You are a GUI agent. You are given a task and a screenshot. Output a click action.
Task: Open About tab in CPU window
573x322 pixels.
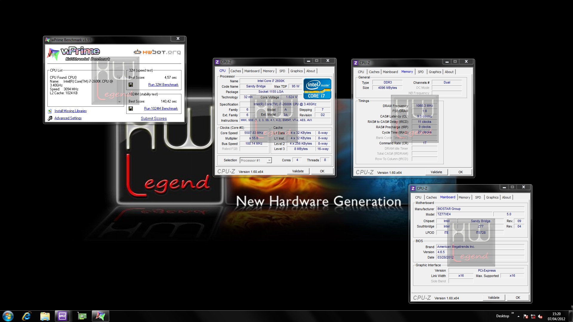[311, 71]
